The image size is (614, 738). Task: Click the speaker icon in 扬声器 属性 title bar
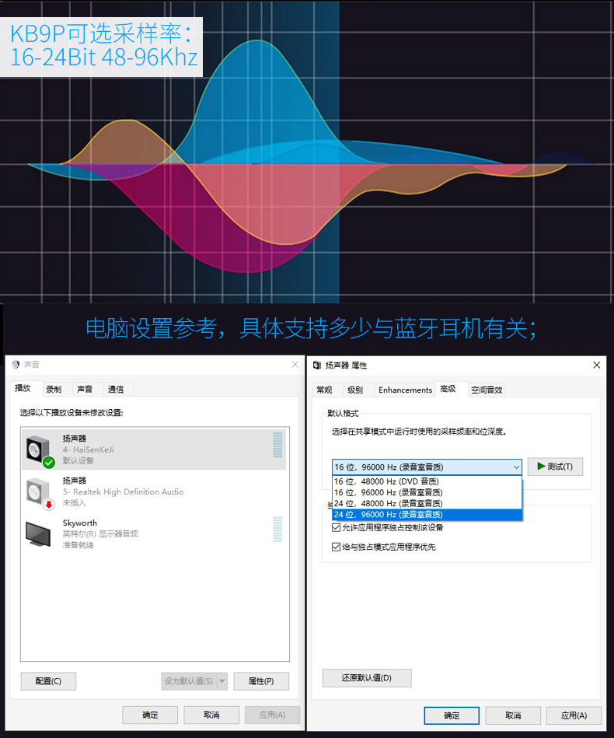tap(317, 366)
